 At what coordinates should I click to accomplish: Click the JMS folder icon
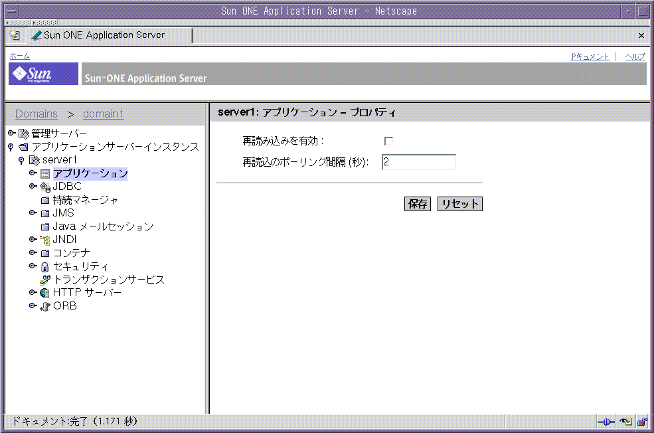click(x=45, y=214)
